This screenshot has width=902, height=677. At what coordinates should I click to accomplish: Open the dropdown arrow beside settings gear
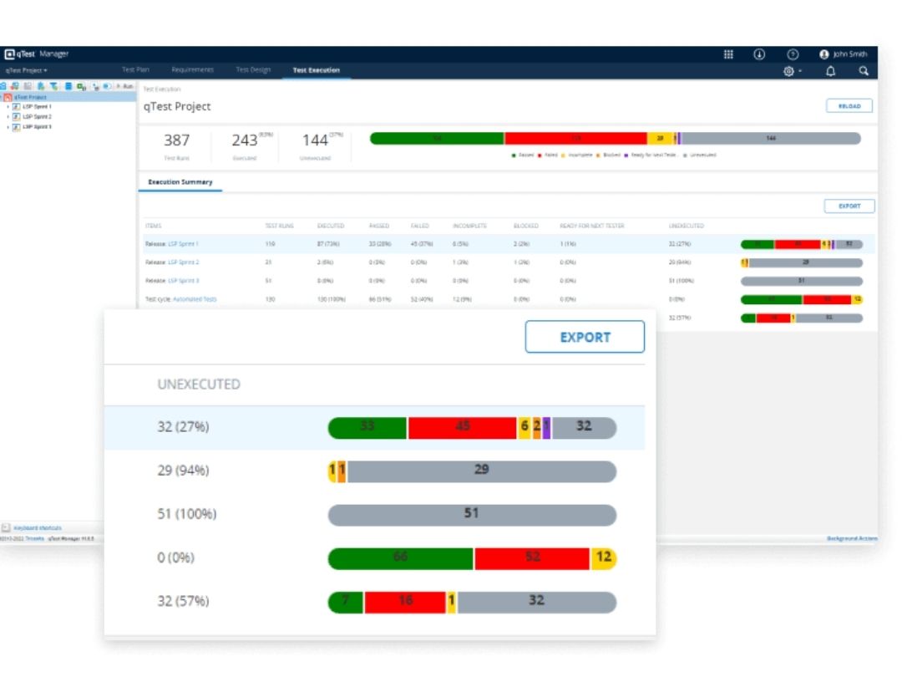pos(800,71)
